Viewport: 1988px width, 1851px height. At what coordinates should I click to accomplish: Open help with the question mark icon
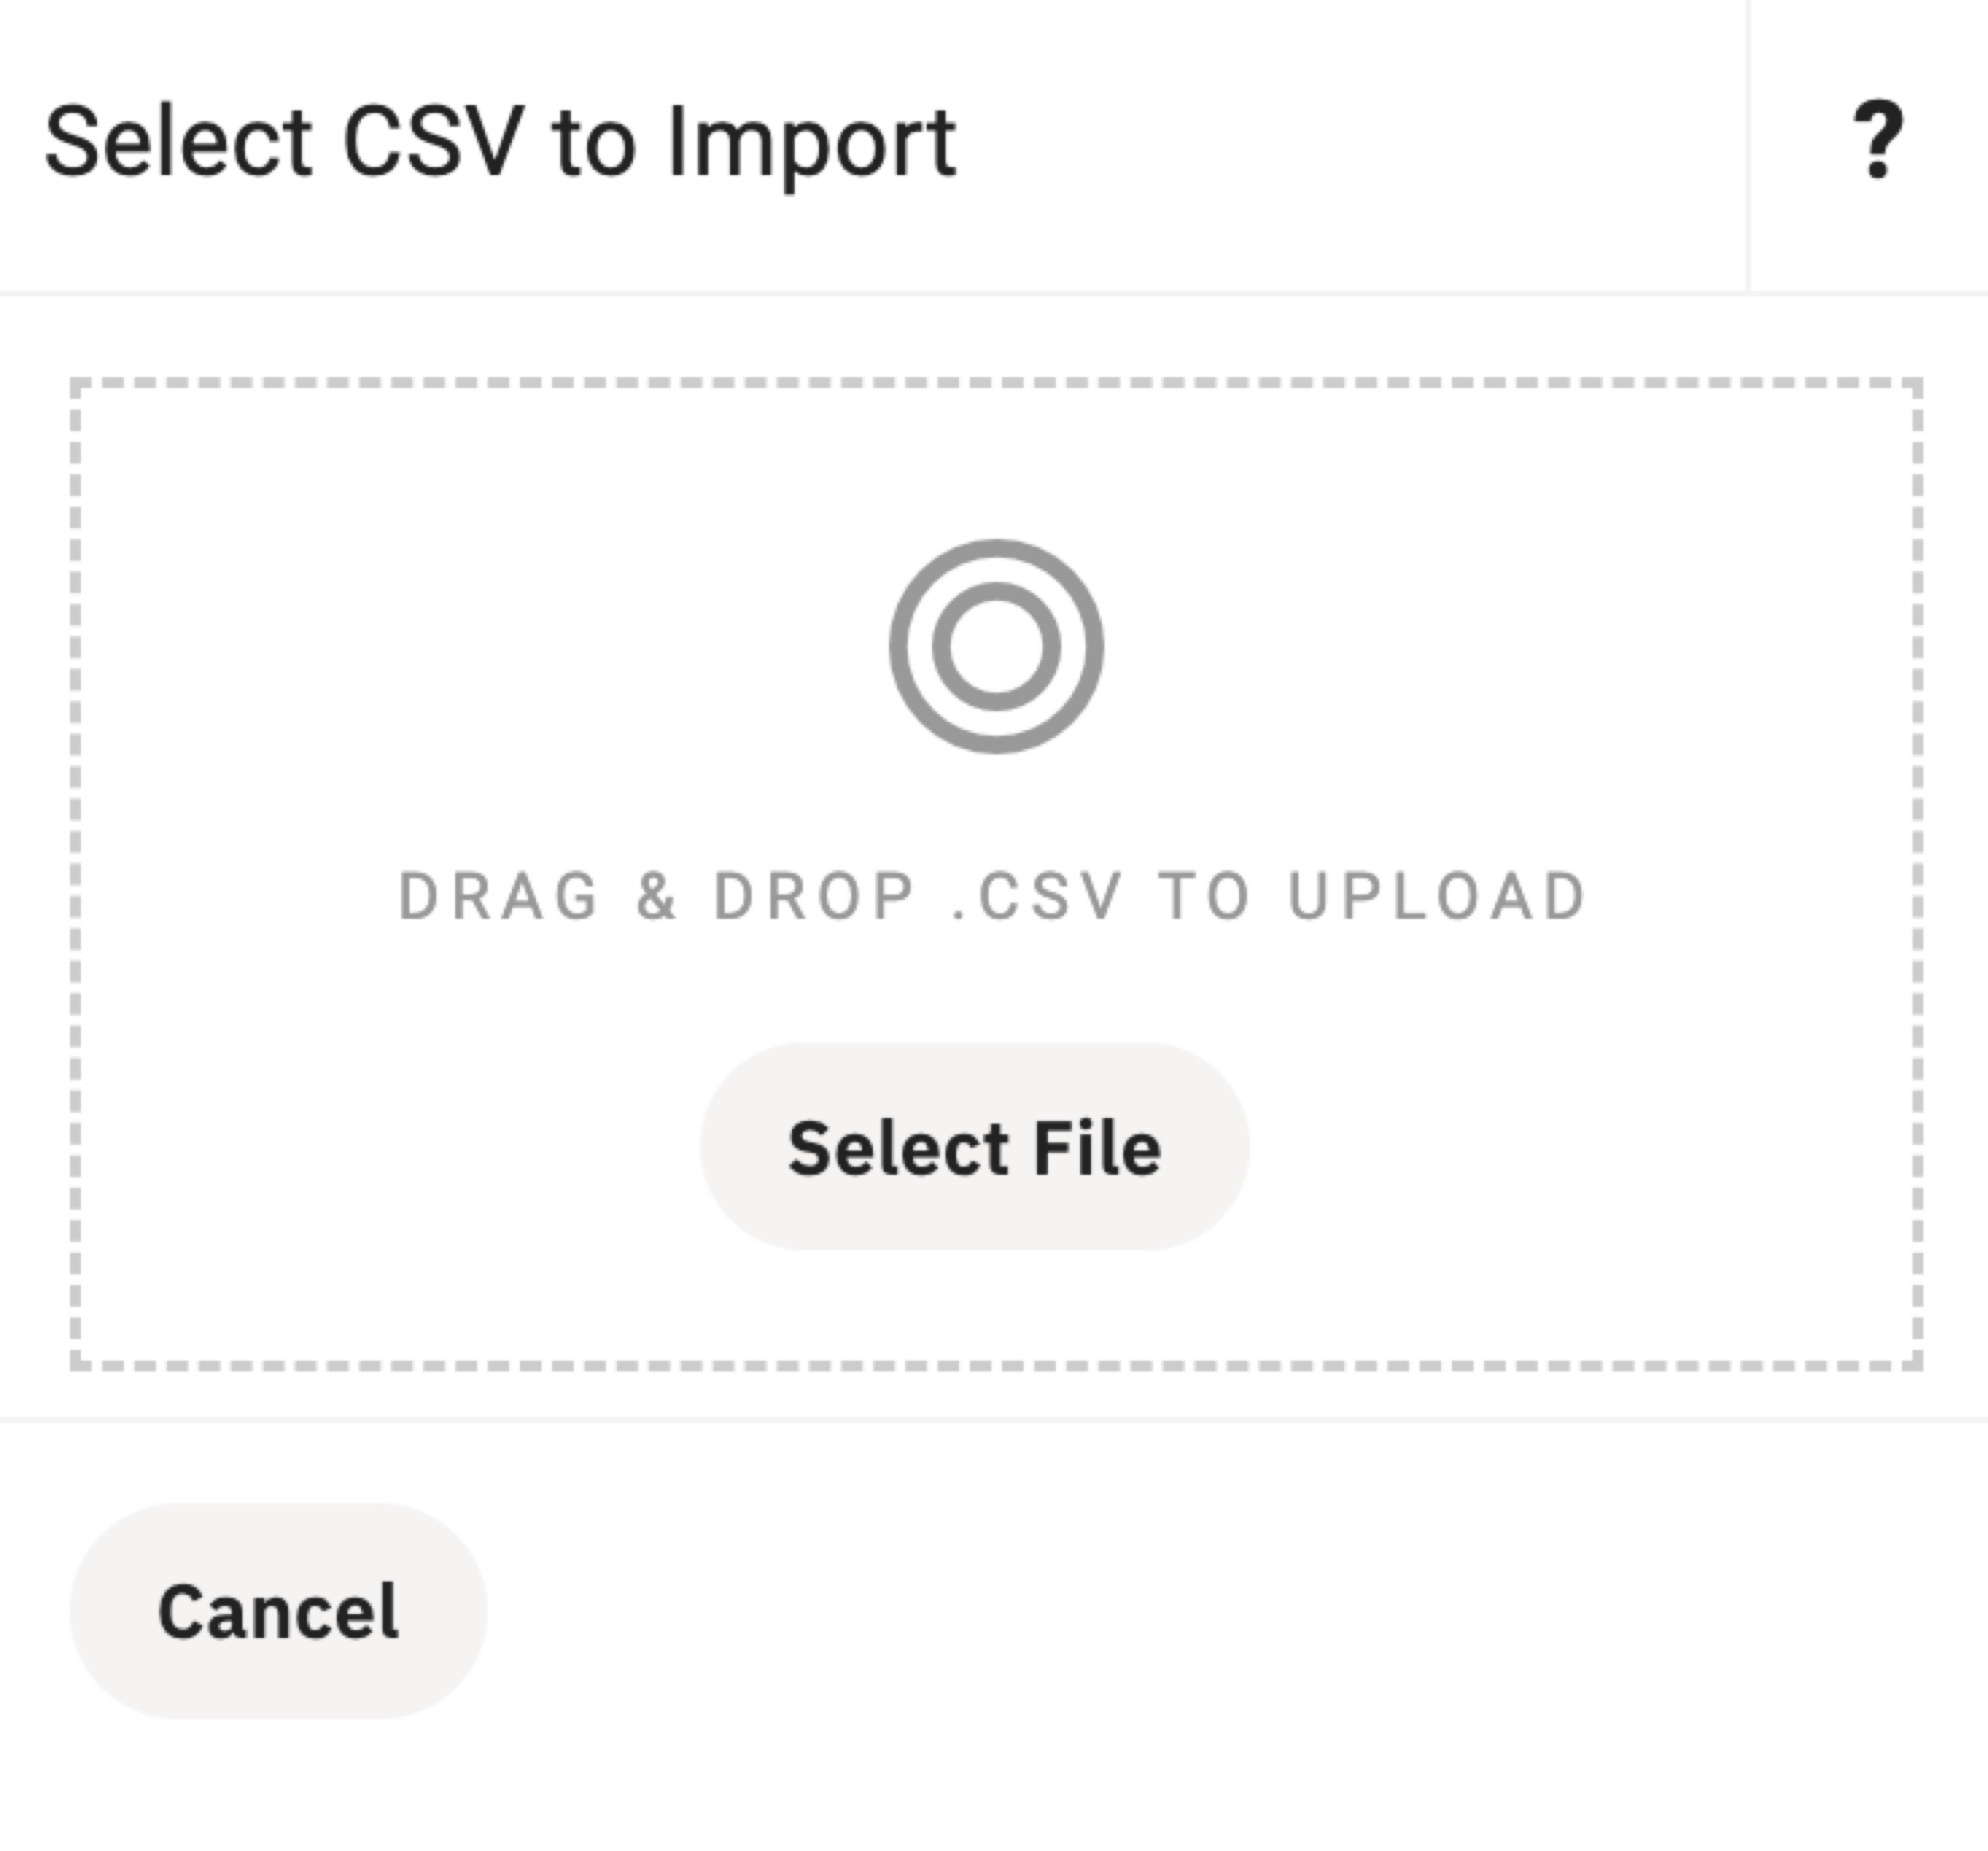[x=1877, y=141]
